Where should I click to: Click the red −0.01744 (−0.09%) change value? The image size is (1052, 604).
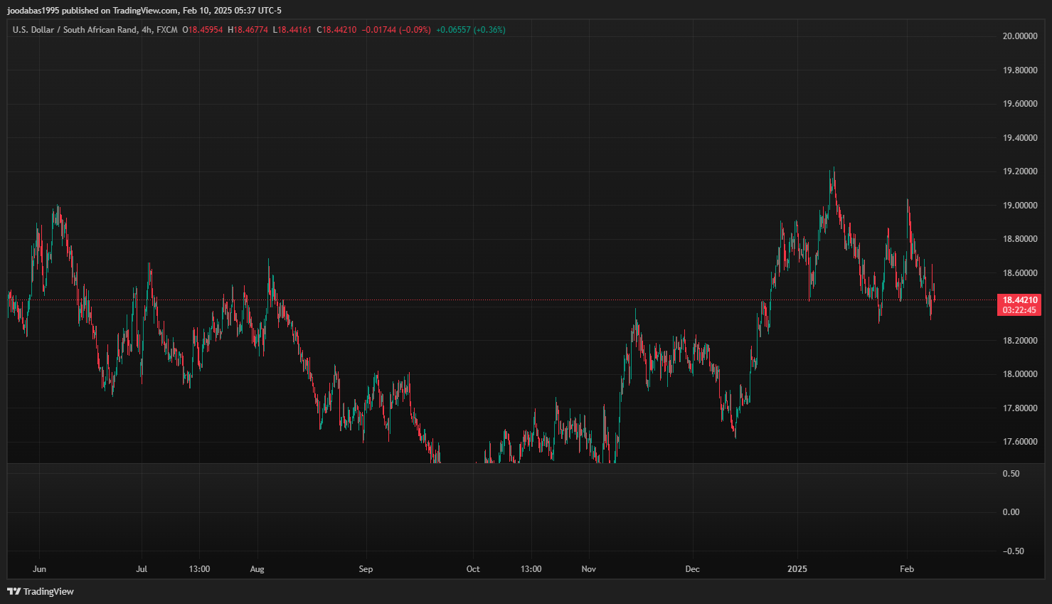396,30
